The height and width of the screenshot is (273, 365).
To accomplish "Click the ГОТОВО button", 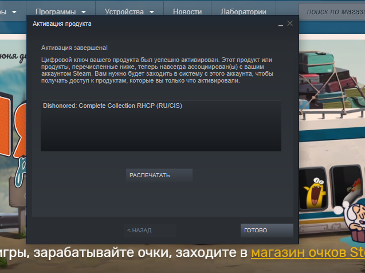I will tap(267, 231).
